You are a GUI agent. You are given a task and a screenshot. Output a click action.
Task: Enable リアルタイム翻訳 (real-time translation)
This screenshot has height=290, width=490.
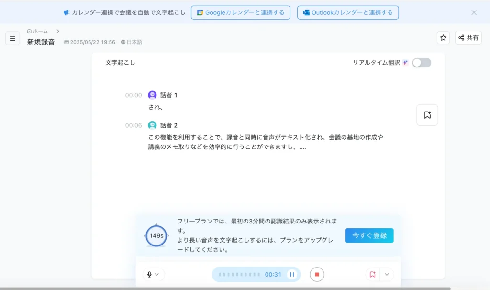pos(422,62)
